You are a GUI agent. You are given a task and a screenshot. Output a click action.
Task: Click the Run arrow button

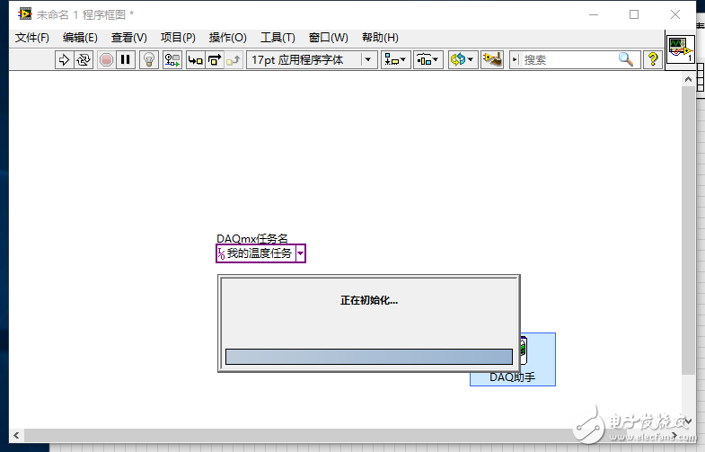(x=65, y=60)
